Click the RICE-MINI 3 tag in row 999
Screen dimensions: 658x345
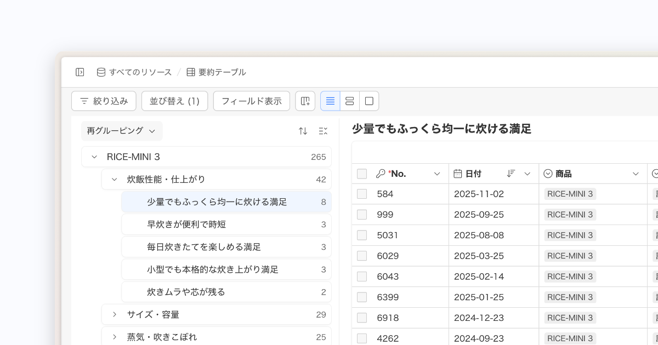[x=570, y=215]
